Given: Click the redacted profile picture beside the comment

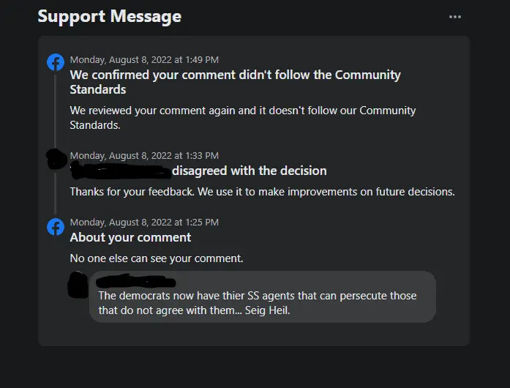Looking at the screenshot, I should pos(78,284).
